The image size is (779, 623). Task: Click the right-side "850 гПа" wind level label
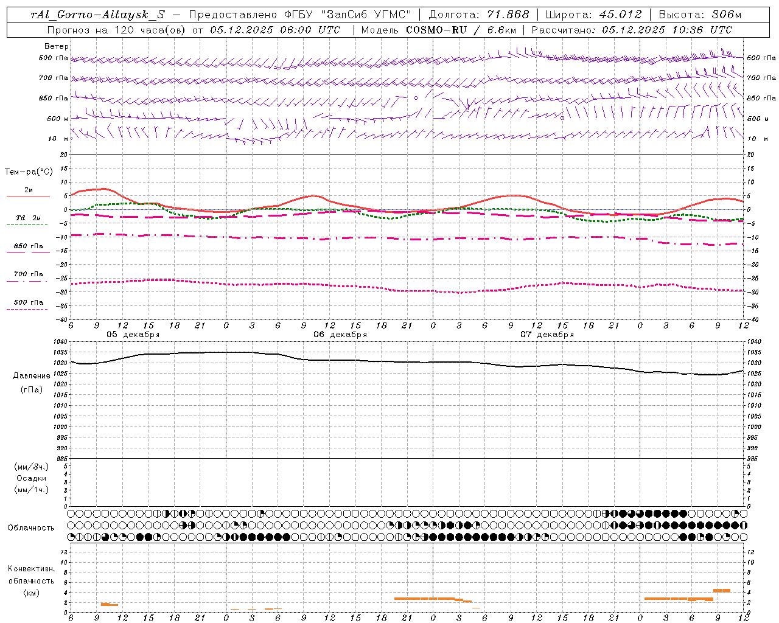pyautogui.click(x=761, y=98)
